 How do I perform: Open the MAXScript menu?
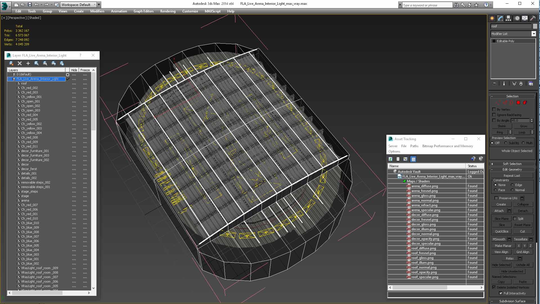(x=212, y=11)
